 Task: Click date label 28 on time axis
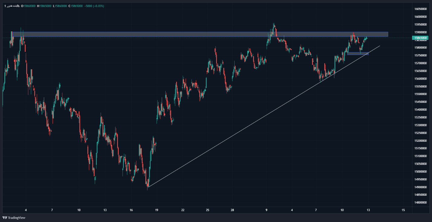(x=232, y=210)
